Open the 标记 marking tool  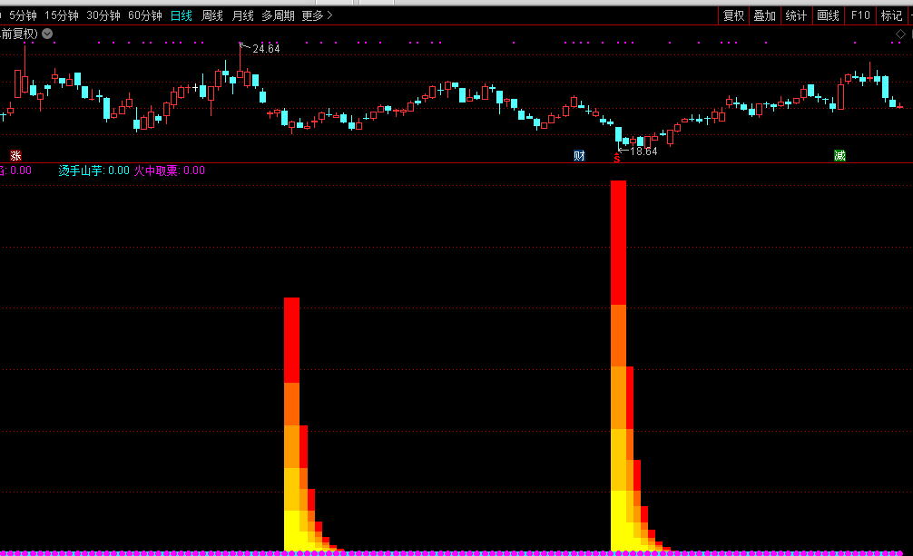coord(891,15)
